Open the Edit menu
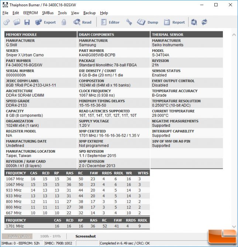 (15, 13)
